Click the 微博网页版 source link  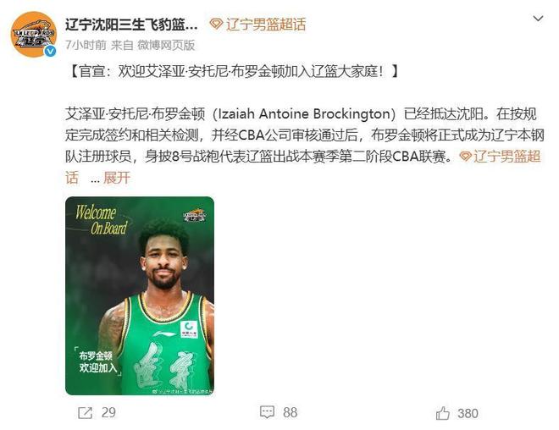tap(166, 45)
